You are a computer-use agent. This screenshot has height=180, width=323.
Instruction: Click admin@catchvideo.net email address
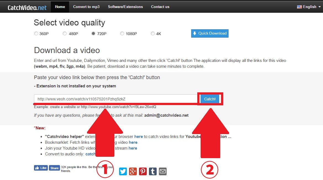click(x=166, y=115)
